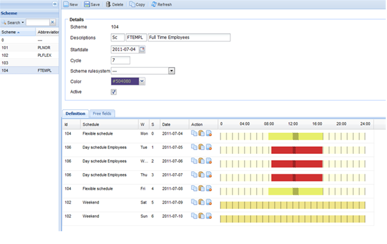Click the 'Full Time Employees' description field

pos(189,38)
